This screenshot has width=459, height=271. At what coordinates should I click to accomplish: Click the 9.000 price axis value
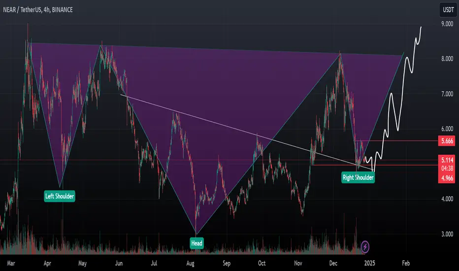coord(447,24)
